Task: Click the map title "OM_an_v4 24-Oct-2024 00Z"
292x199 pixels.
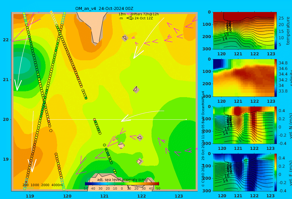Action: [x=104, y=8]
